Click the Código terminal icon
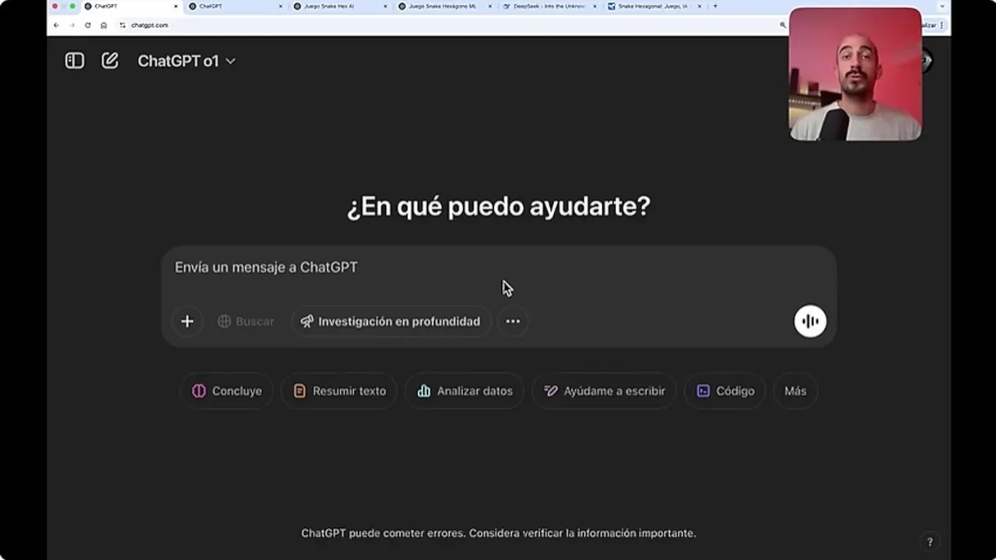Screen dimensions: 996x560 (703, 391)
